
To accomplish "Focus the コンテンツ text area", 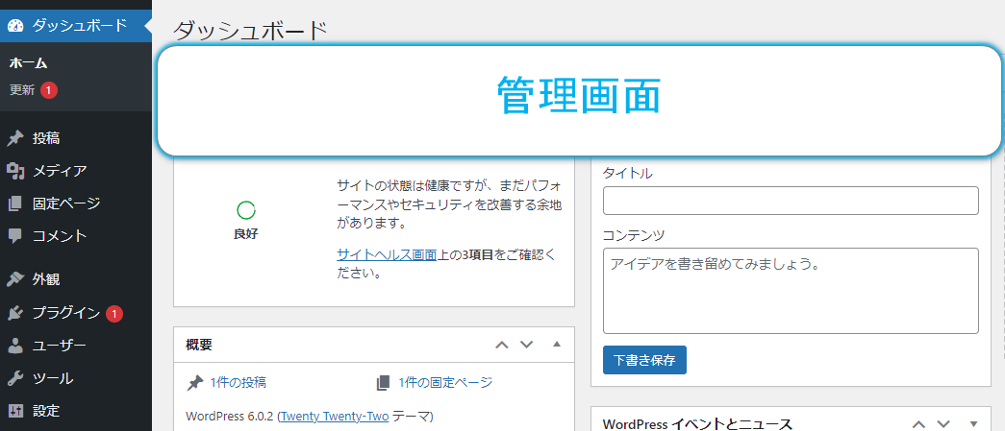I will 791,291.
